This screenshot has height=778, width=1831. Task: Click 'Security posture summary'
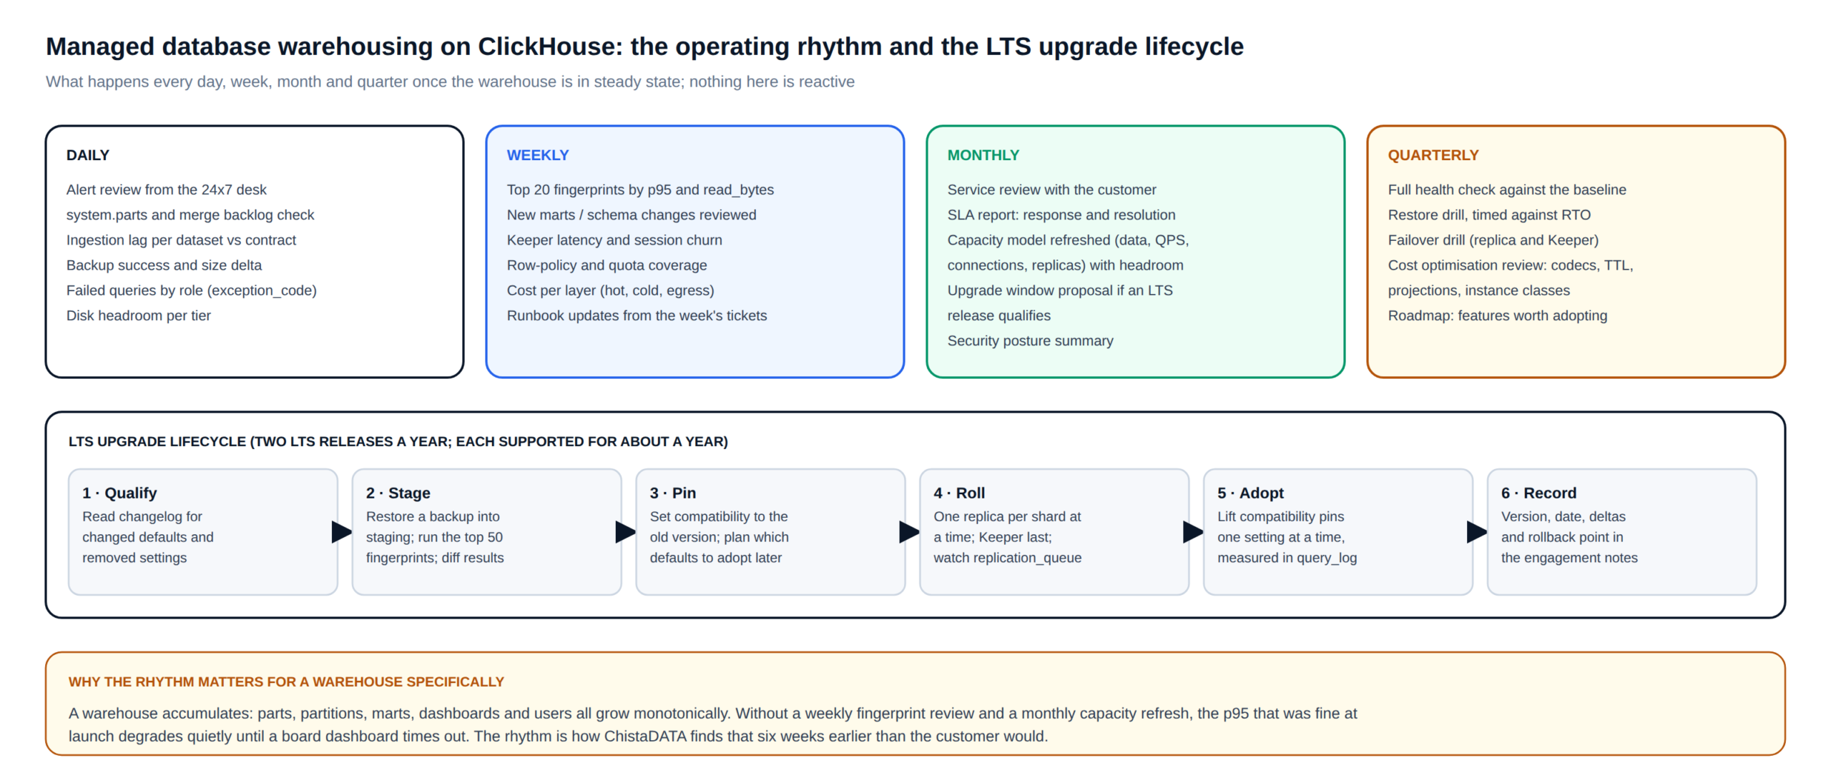(x=1030, y=340)
